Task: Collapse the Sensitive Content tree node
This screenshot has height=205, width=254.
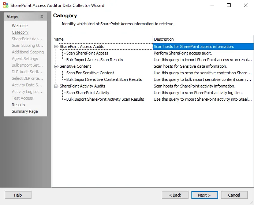Action: pyautogui.click(x=56, y=67)
